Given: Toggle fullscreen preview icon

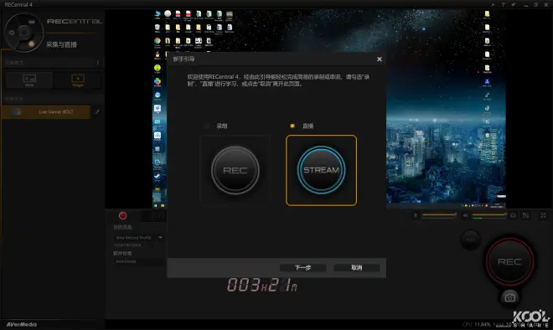Looking at the screenshot, I should click(x=543, y=215).
